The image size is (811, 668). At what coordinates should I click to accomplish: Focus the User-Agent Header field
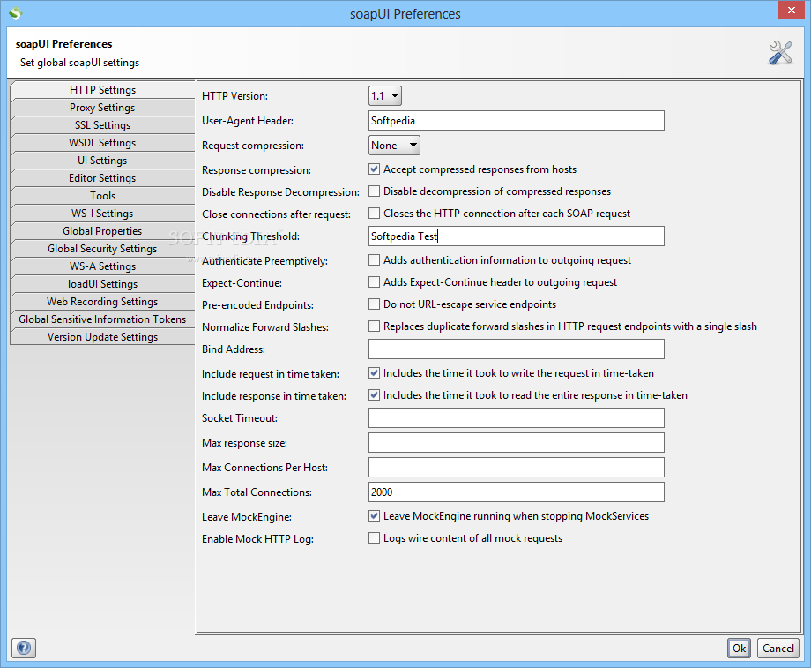517,121
